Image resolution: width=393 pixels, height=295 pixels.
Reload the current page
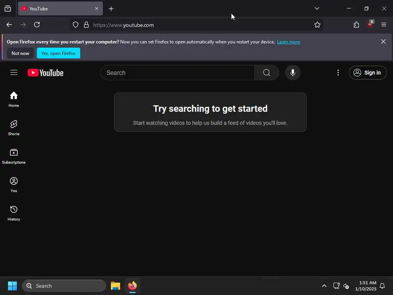(37, 25)
